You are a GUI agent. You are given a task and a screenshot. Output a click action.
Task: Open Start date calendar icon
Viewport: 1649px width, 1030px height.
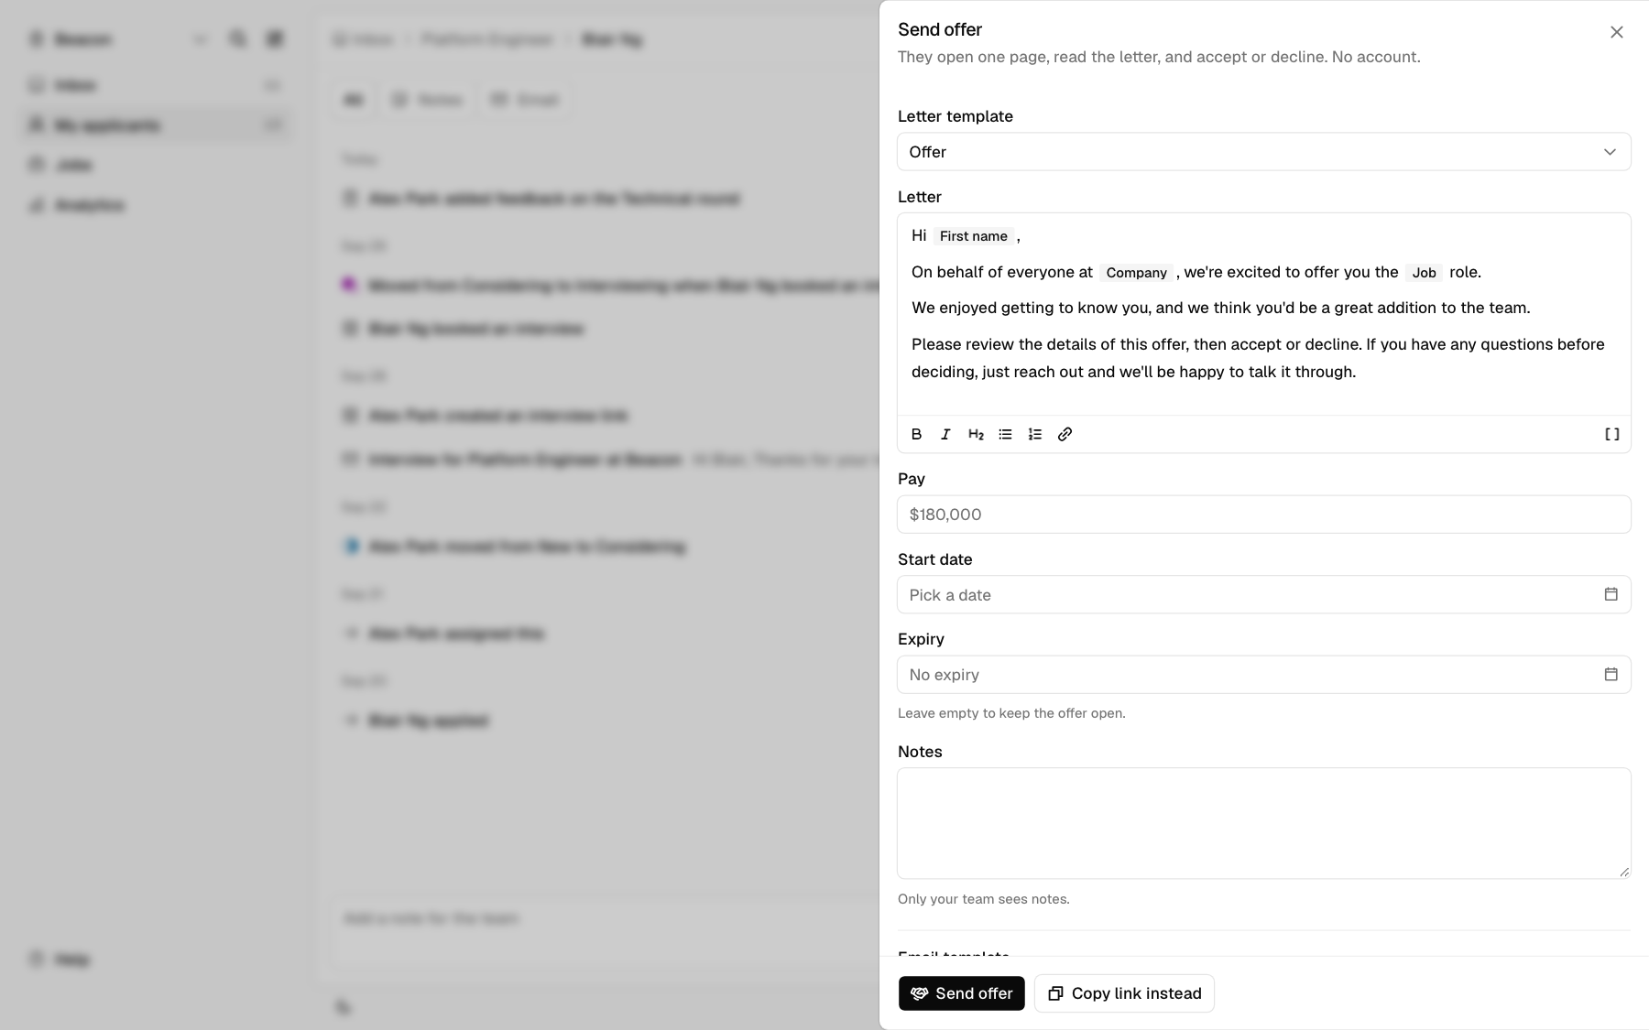(1611, 594)
